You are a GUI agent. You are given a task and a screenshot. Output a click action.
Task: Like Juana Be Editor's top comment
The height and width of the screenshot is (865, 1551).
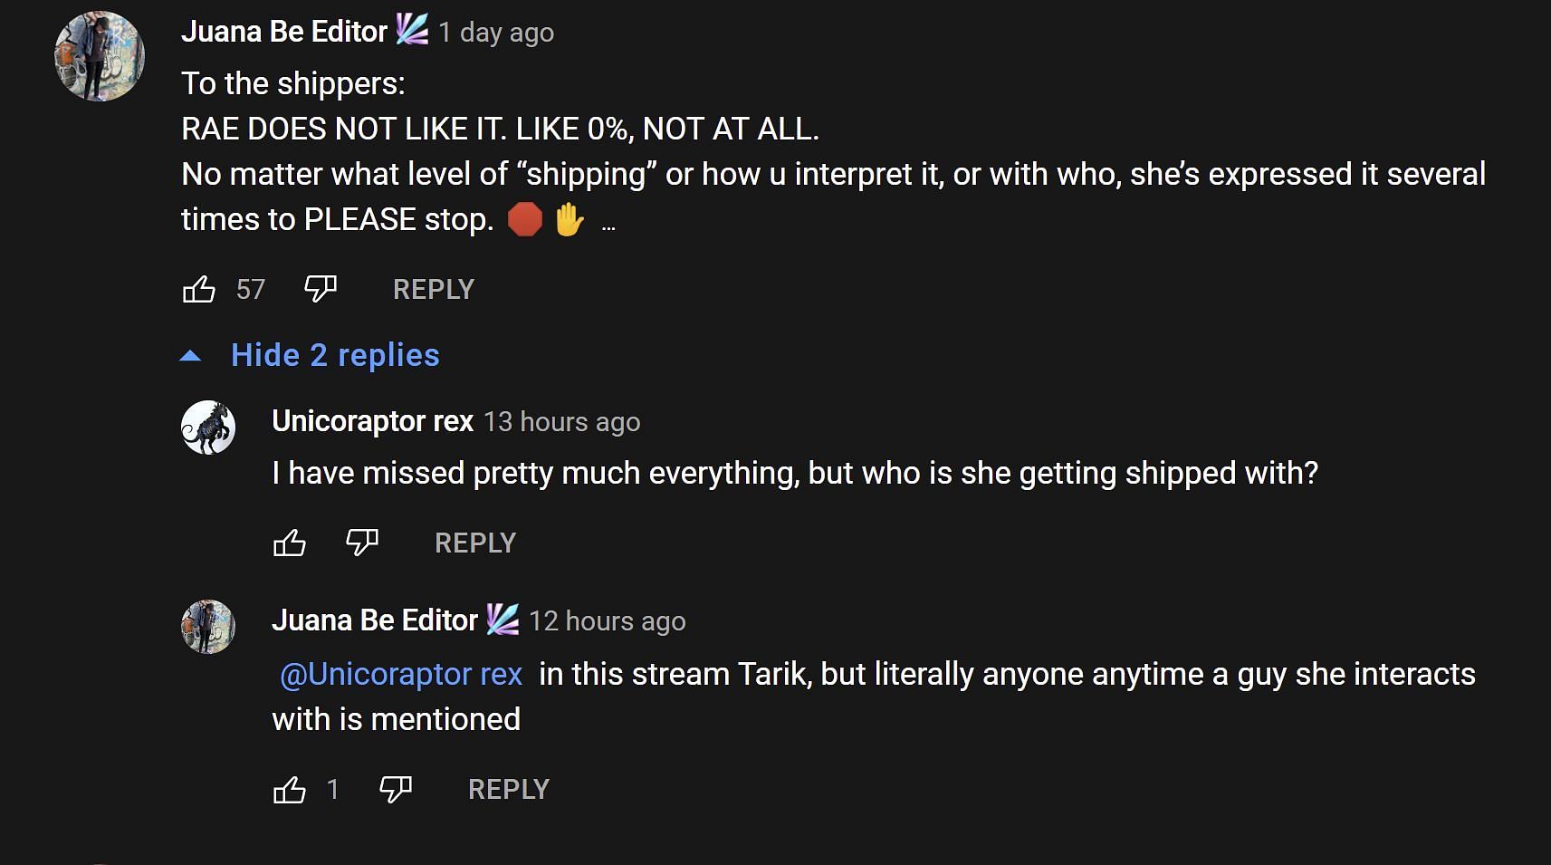coord(199,290)
